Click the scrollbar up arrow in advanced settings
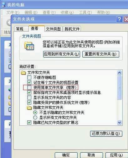The height and width of the screenshot is (158, 128). click(x=119, y=73)
